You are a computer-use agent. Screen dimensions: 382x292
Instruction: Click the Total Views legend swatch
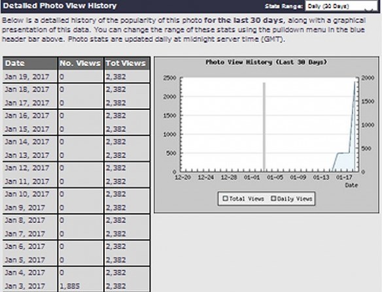tap(226, 199)
